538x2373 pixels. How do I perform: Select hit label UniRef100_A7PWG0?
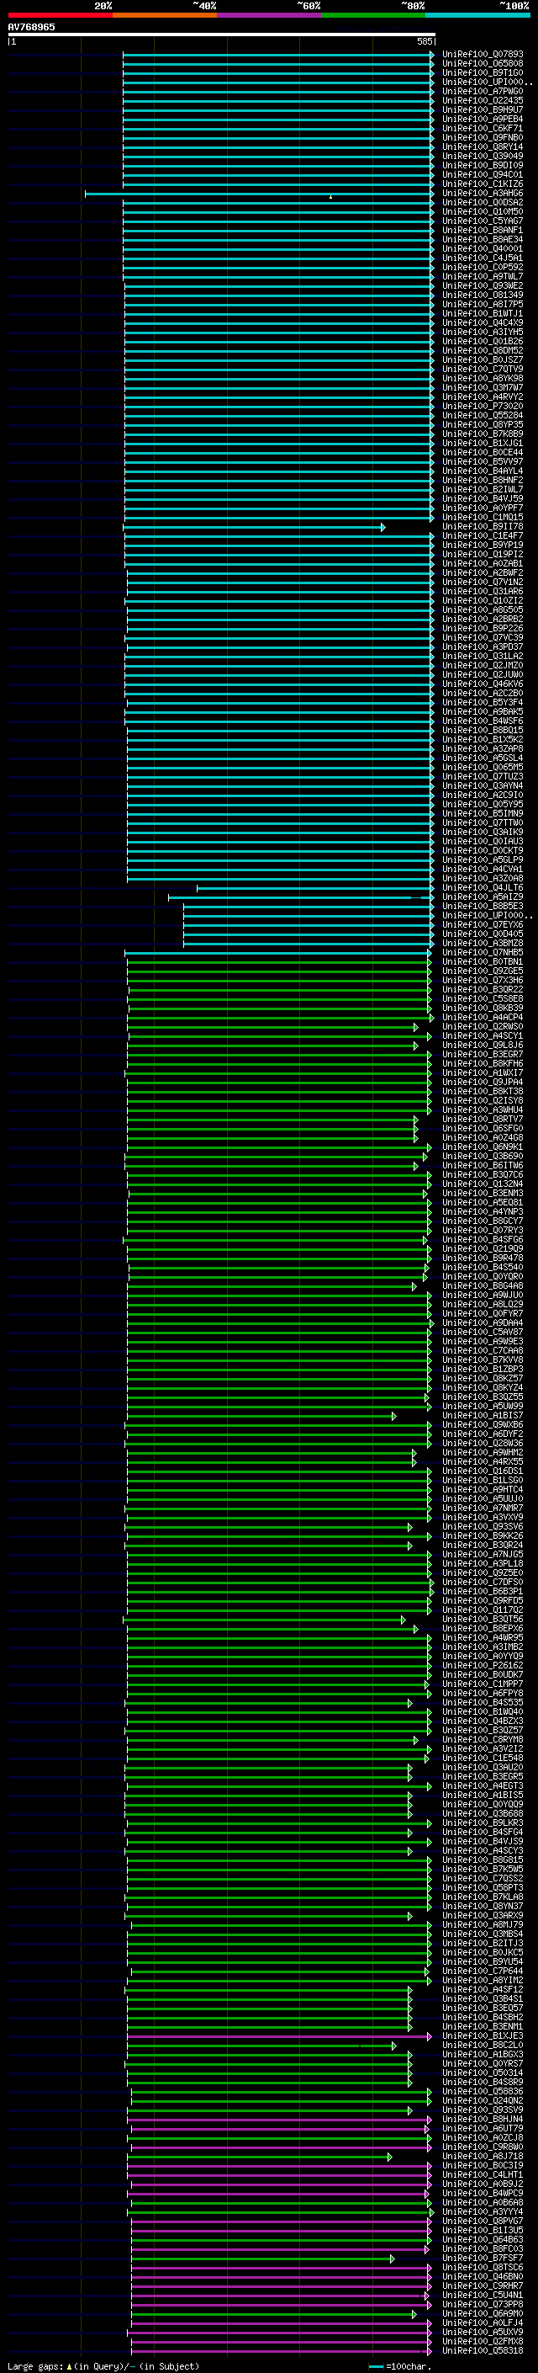coord(483,91)
